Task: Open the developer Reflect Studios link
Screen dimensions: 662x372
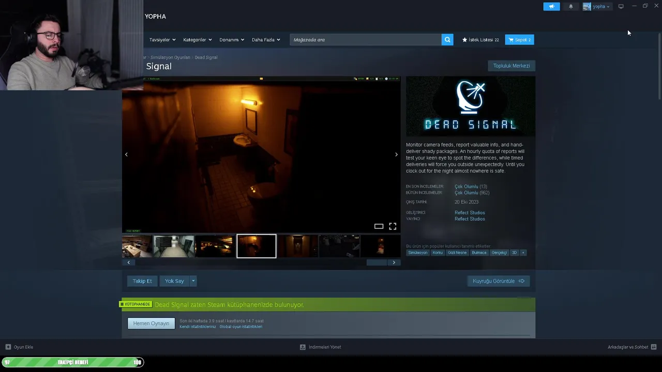Action: click(470, 213)
